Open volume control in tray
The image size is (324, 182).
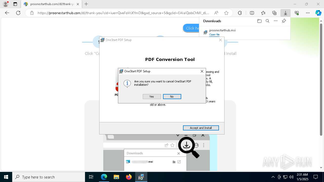click(291, 177)
